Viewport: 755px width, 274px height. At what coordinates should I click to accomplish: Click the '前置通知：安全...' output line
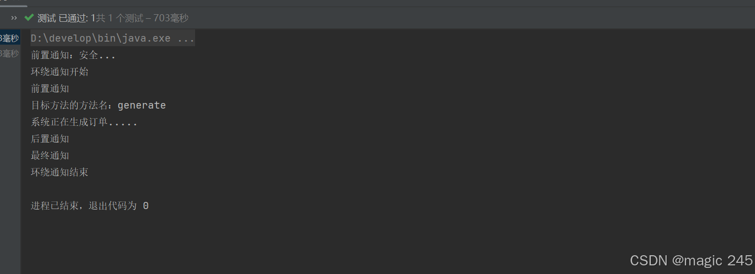coord(73,55)
